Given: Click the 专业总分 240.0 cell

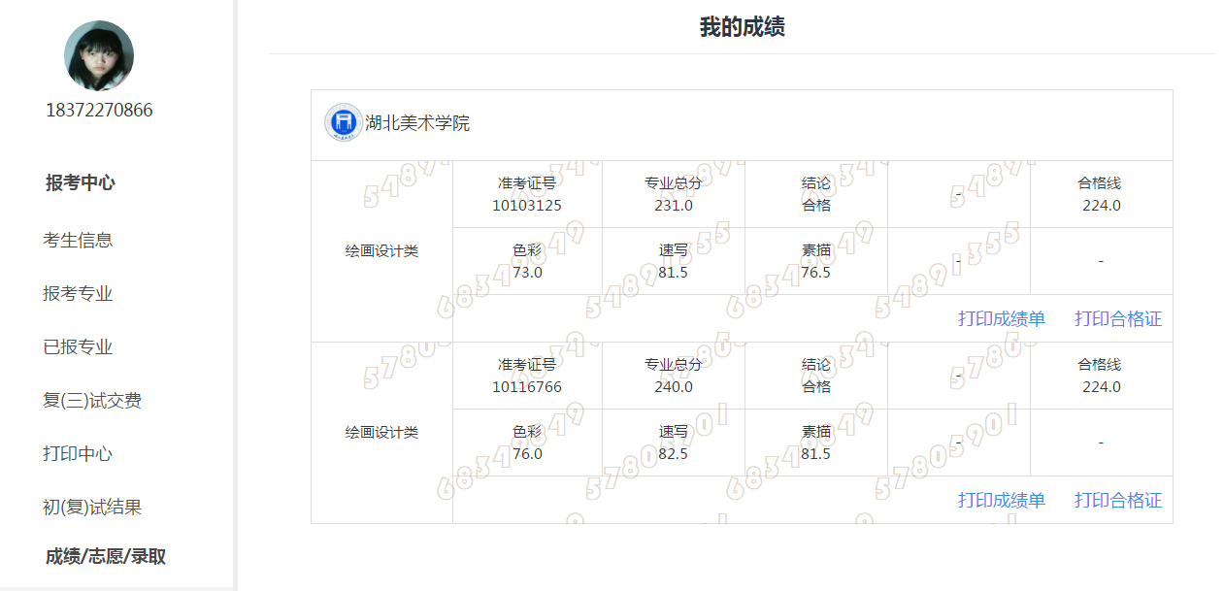Looking at the screenshot, I should [x=674, y=376].
